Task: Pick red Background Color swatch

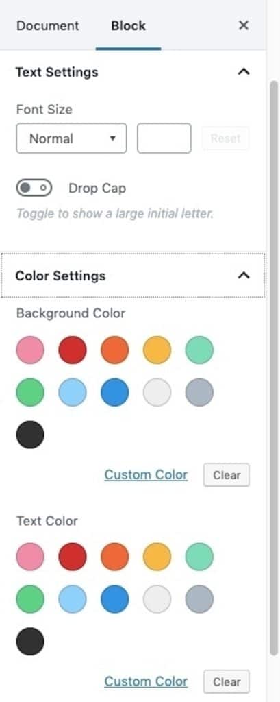Action: tap(73, 350)
